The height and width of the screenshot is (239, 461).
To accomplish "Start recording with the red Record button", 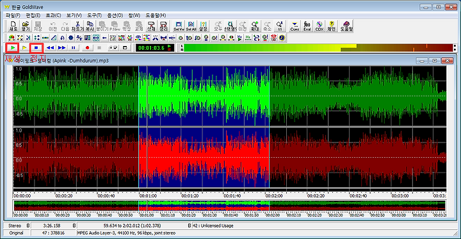I will coord(87,47).
